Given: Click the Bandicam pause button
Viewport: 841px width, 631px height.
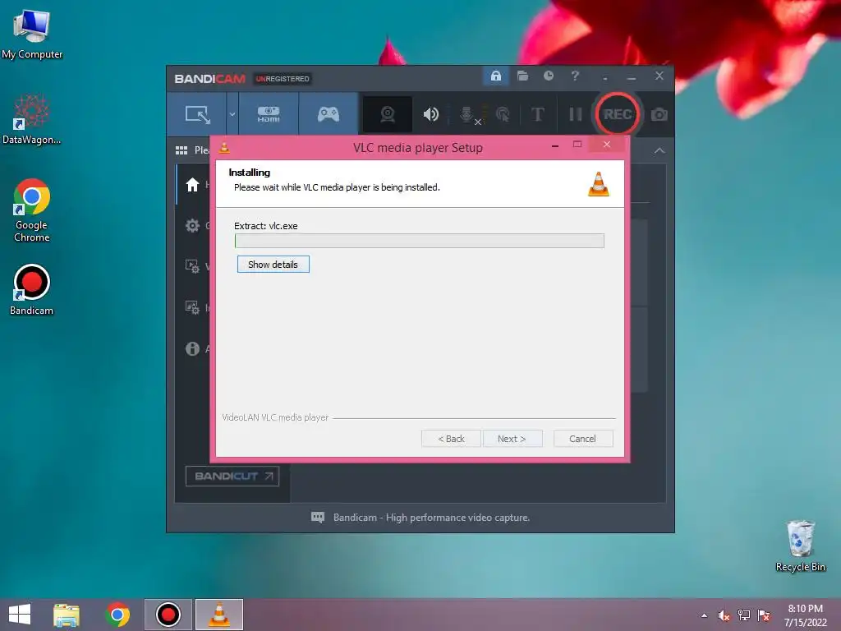Looking at the screenshot, I should pyautogui.click(x=575, y=114).
